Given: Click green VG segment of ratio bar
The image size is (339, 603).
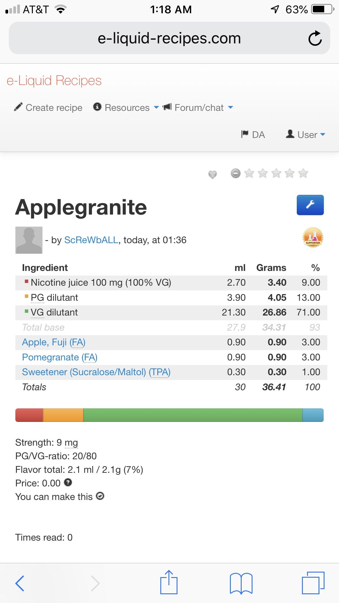Looking at the screenshot, I should click(x=193, y=415).
